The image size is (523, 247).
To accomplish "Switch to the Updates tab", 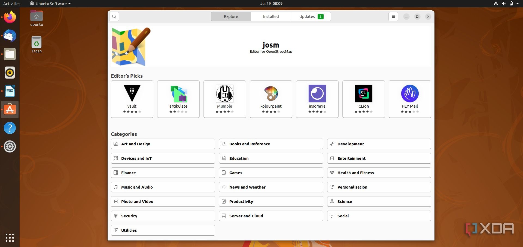I will pyautogui.click(x=311, y=17).
